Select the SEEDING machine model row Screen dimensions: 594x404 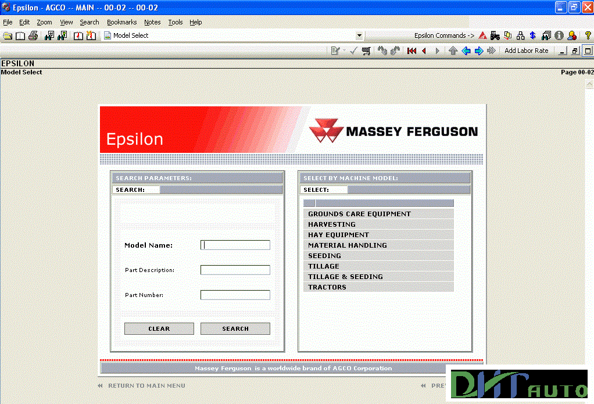coord(378,256)
